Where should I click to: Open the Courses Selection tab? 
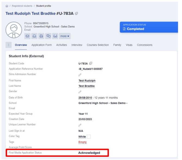(98, 45)
